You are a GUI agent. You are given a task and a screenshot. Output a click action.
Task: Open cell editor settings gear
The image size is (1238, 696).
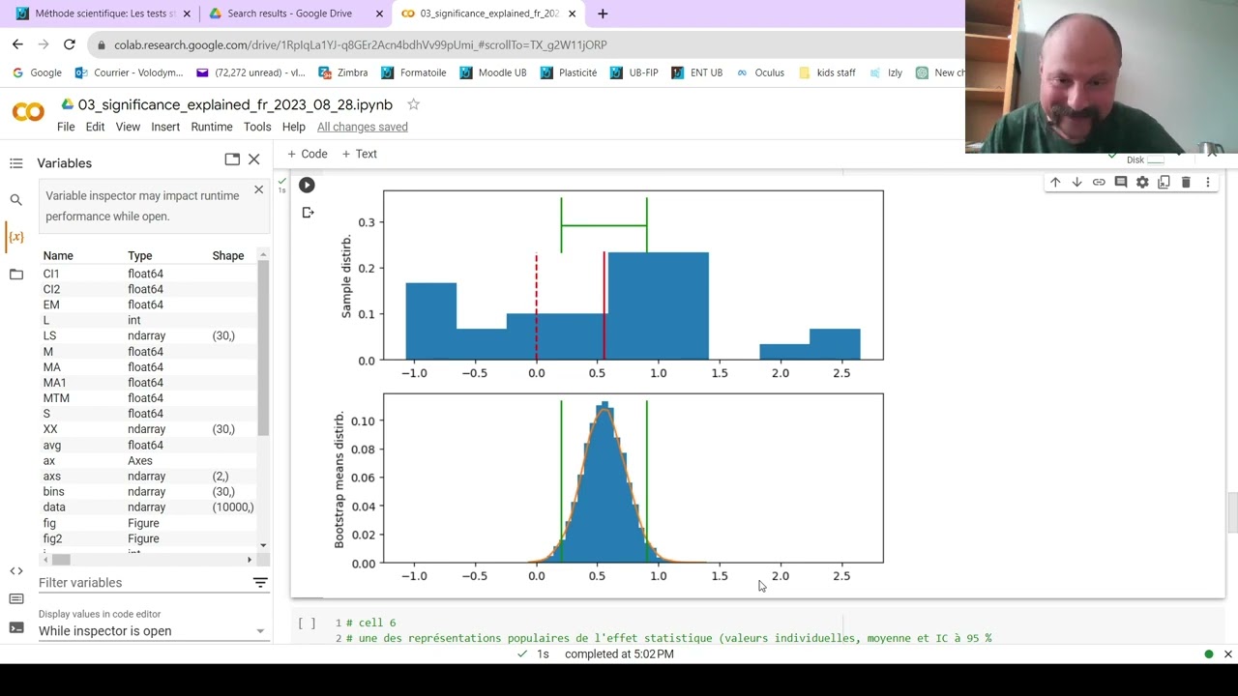pyautogui.click(x=1142, y=182)
